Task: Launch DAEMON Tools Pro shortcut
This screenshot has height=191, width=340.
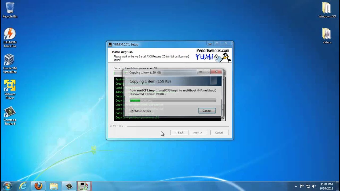Action: click(x=10, y=38)
